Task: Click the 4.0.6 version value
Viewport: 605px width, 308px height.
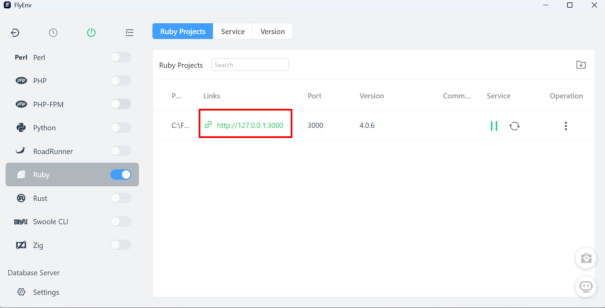Action: (367, 125)
